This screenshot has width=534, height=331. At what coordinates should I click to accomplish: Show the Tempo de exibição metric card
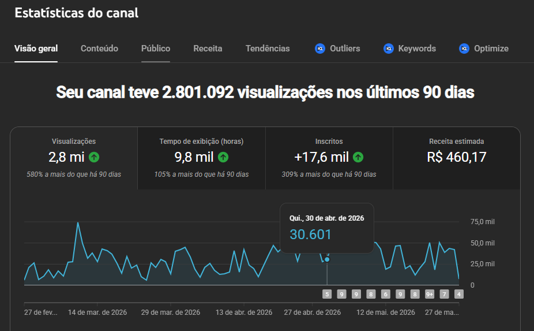point(202,158)
